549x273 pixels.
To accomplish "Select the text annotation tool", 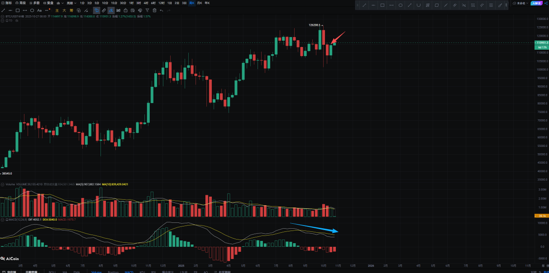I will click(x=39, y=11).
